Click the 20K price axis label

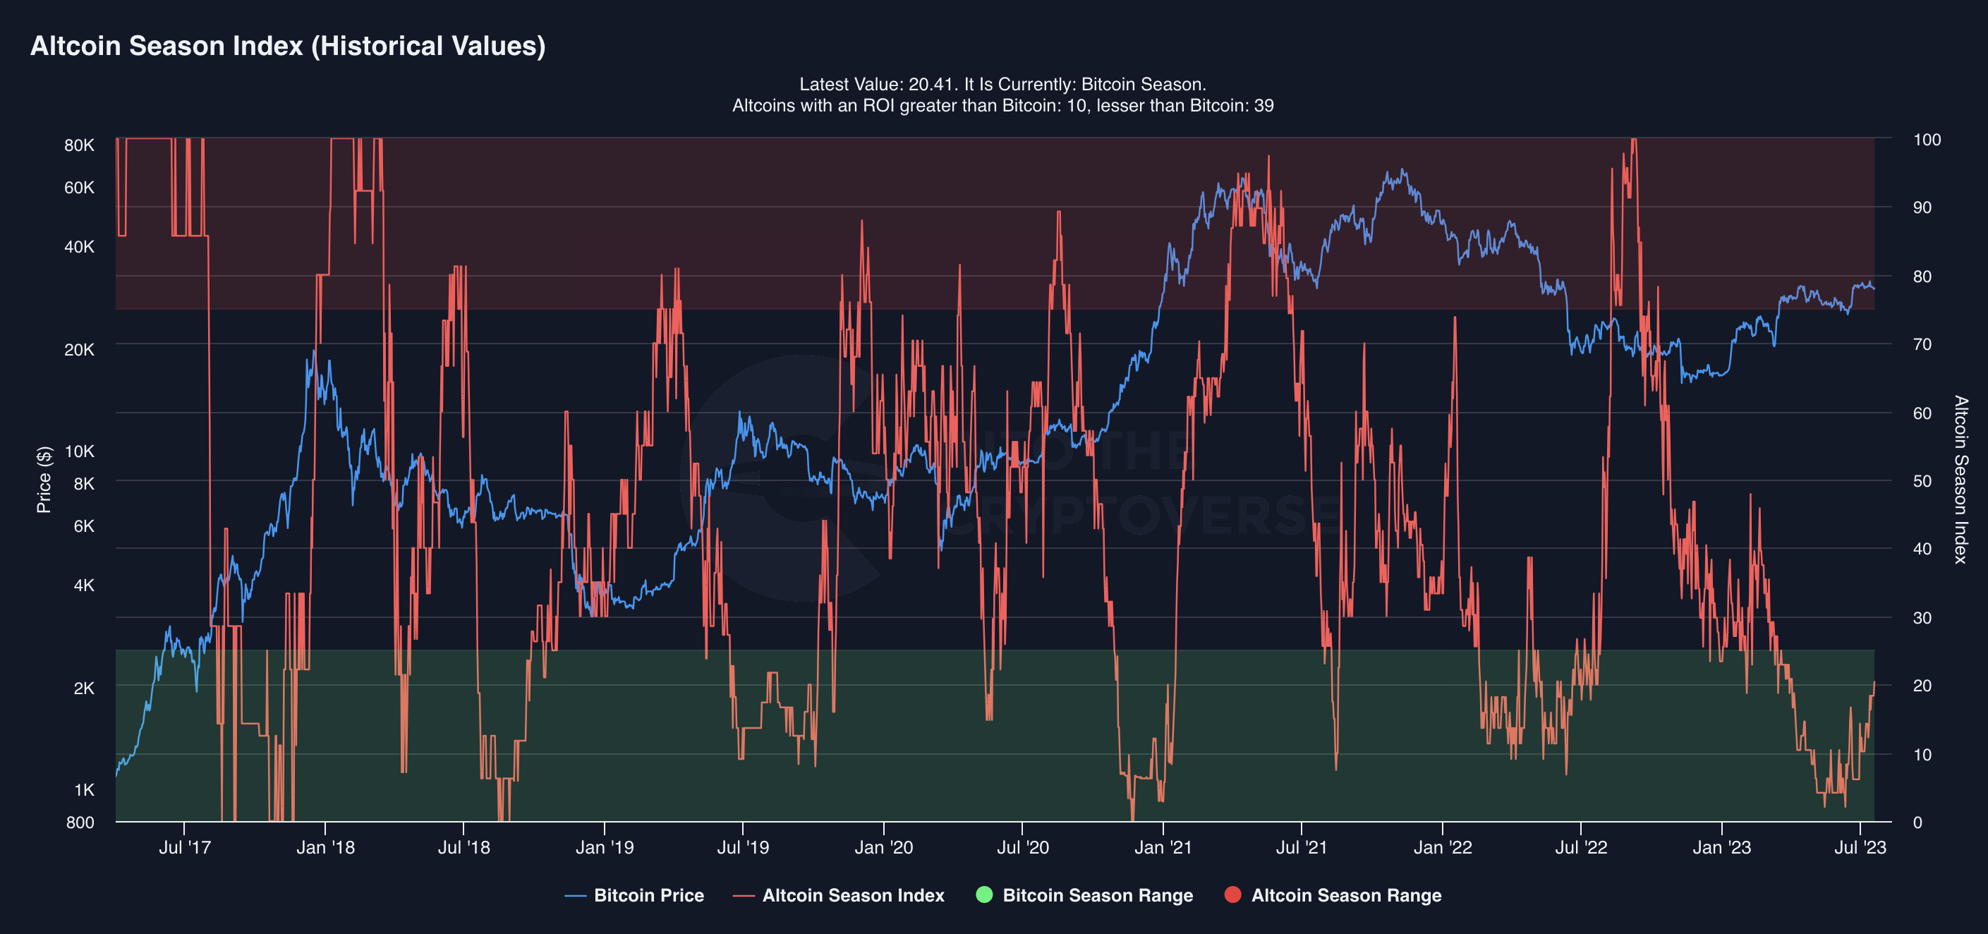[80, 350]
